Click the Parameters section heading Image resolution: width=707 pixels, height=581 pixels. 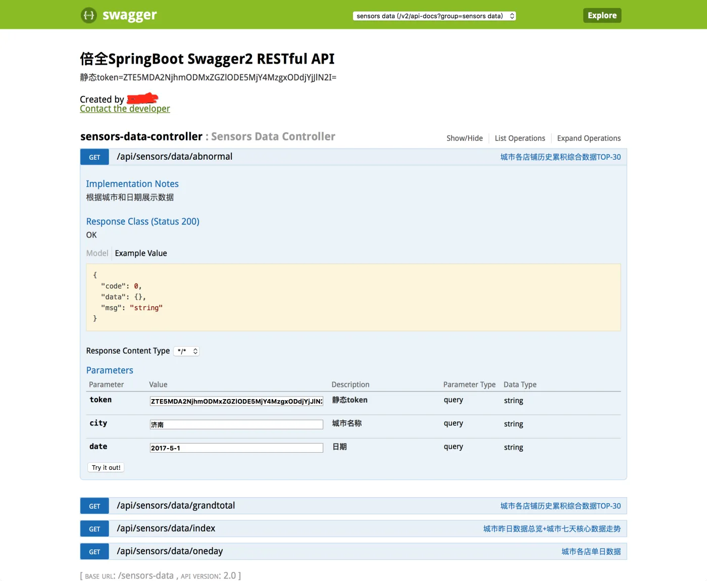tap(110, 370)
